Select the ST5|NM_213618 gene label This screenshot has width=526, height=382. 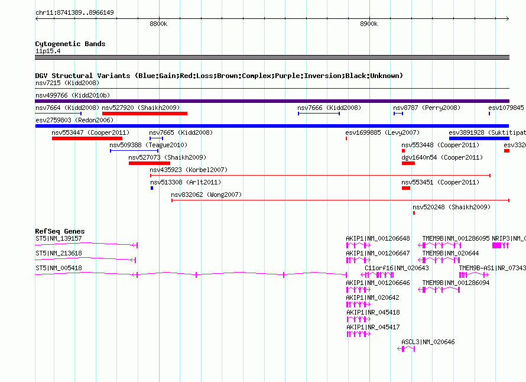[x=59, y=253]
